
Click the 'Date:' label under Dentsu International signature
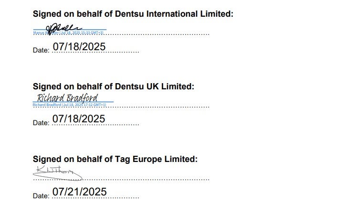tap(41, 50)
